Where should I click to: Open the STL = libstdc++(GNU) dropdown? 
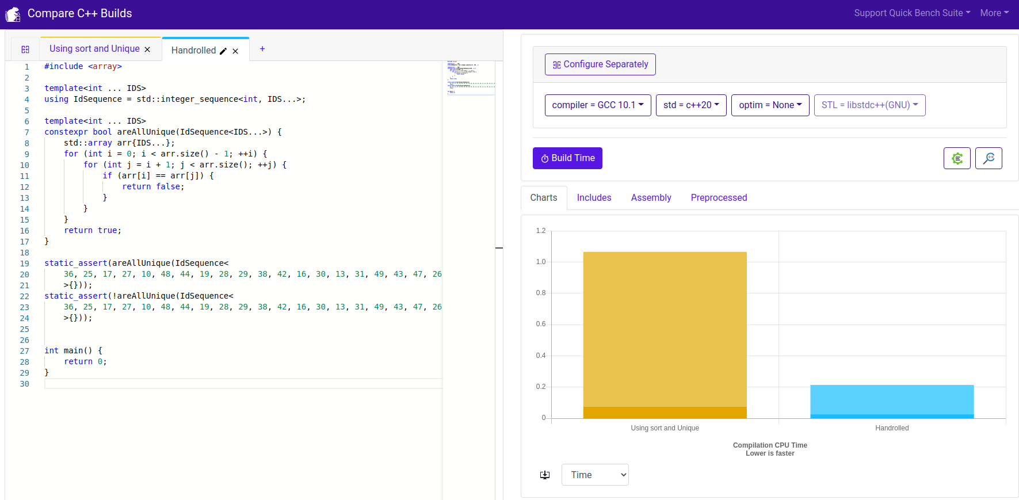pyautogui.click(x=869, y=105)
